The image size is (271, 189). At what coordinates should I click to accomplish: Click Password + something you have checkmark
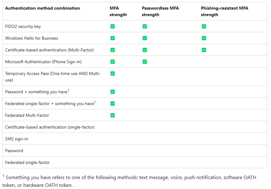(113, 92)
